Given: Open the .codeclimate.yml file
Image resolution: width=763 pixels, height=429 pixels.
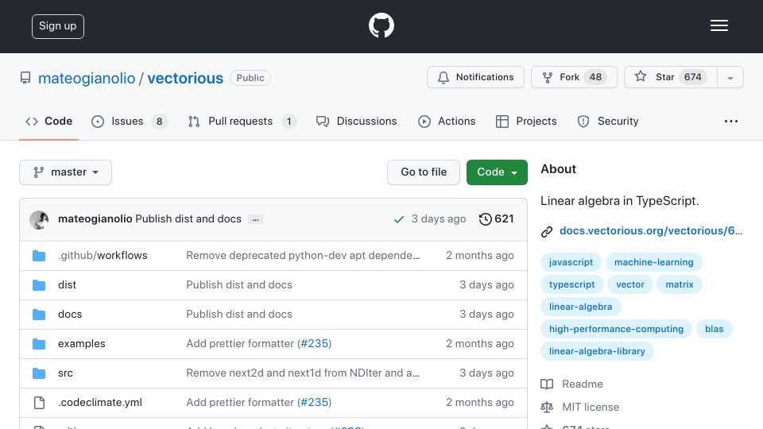Looking at the screenshot, I should click(100, 402).
